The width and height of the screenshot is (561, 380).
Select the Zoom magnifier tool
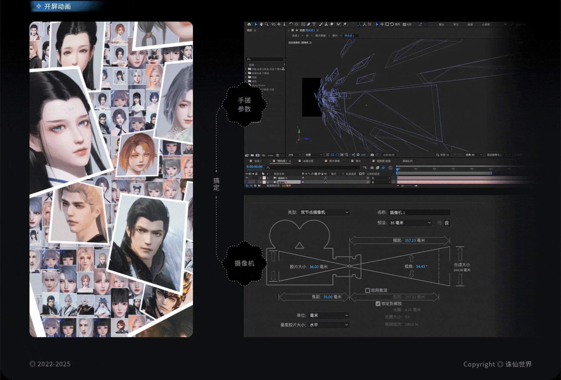coord(267,24)
